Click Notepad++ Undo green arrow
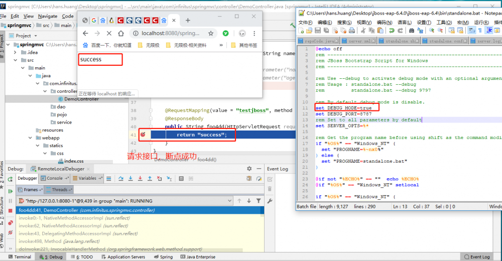Viewport: 502px width, 261px height. pyautogui.click(x=392, y=31)
